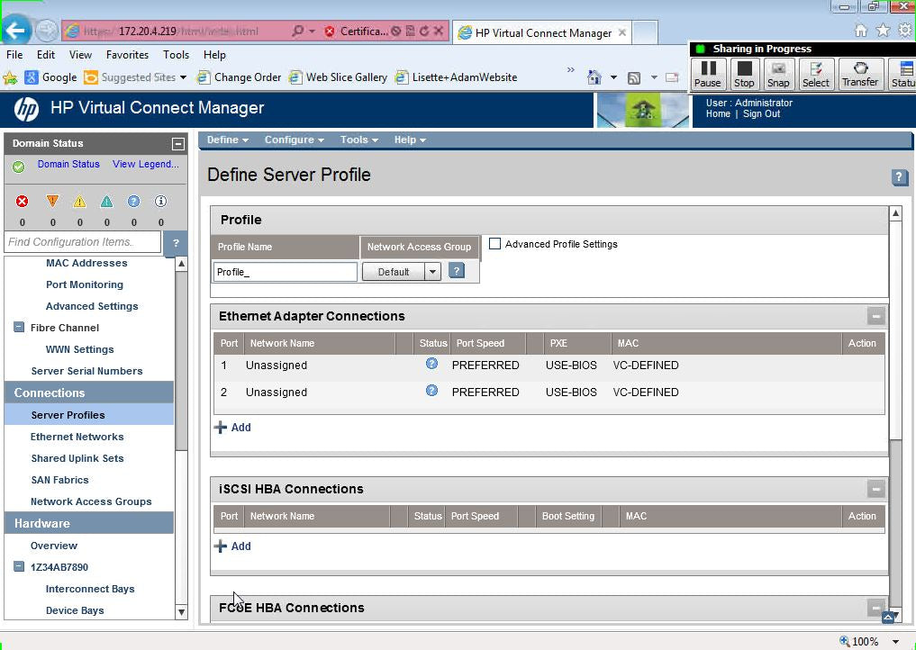
Task: Click the yellow Minor warning status icon
Action: coord(79,202)
